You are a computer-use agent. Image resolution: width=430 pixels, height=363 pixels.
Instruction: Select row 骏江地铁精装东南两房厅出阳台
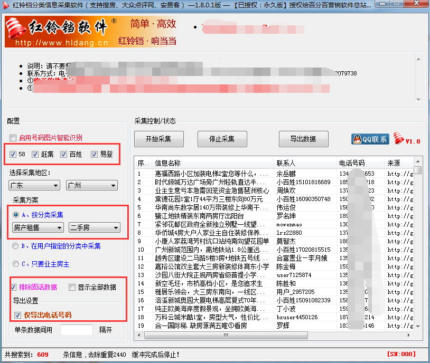pyautogui.click(x=274, y=216)
